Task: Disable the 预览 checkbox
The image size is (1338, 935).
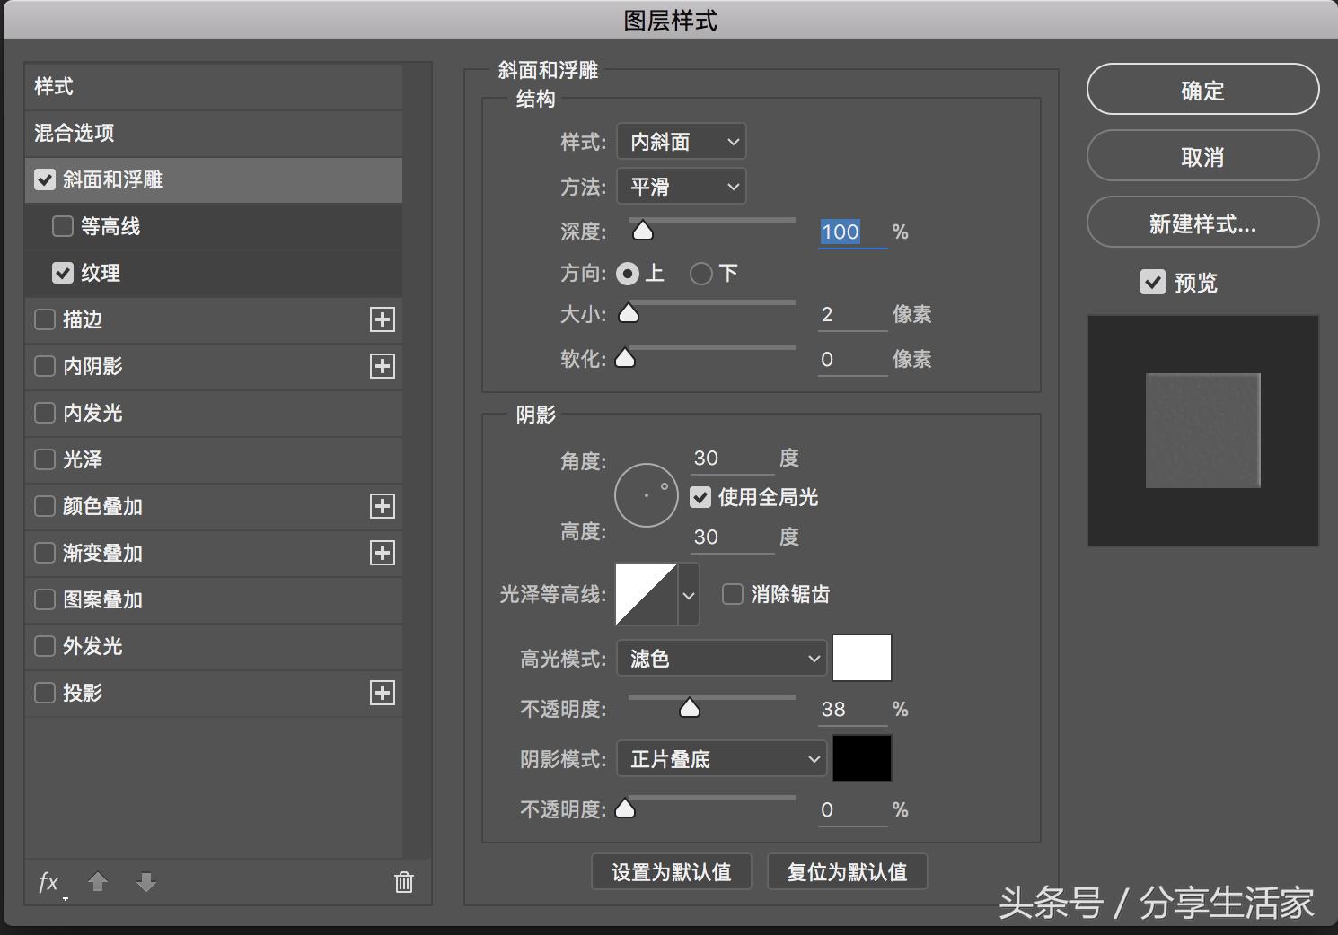Action: [x=1153, y=282]
